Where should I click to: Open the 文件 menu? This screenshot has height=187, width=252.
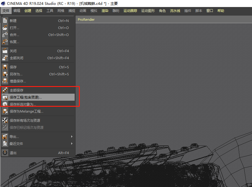pyautogui.click(x=6, y=11)
